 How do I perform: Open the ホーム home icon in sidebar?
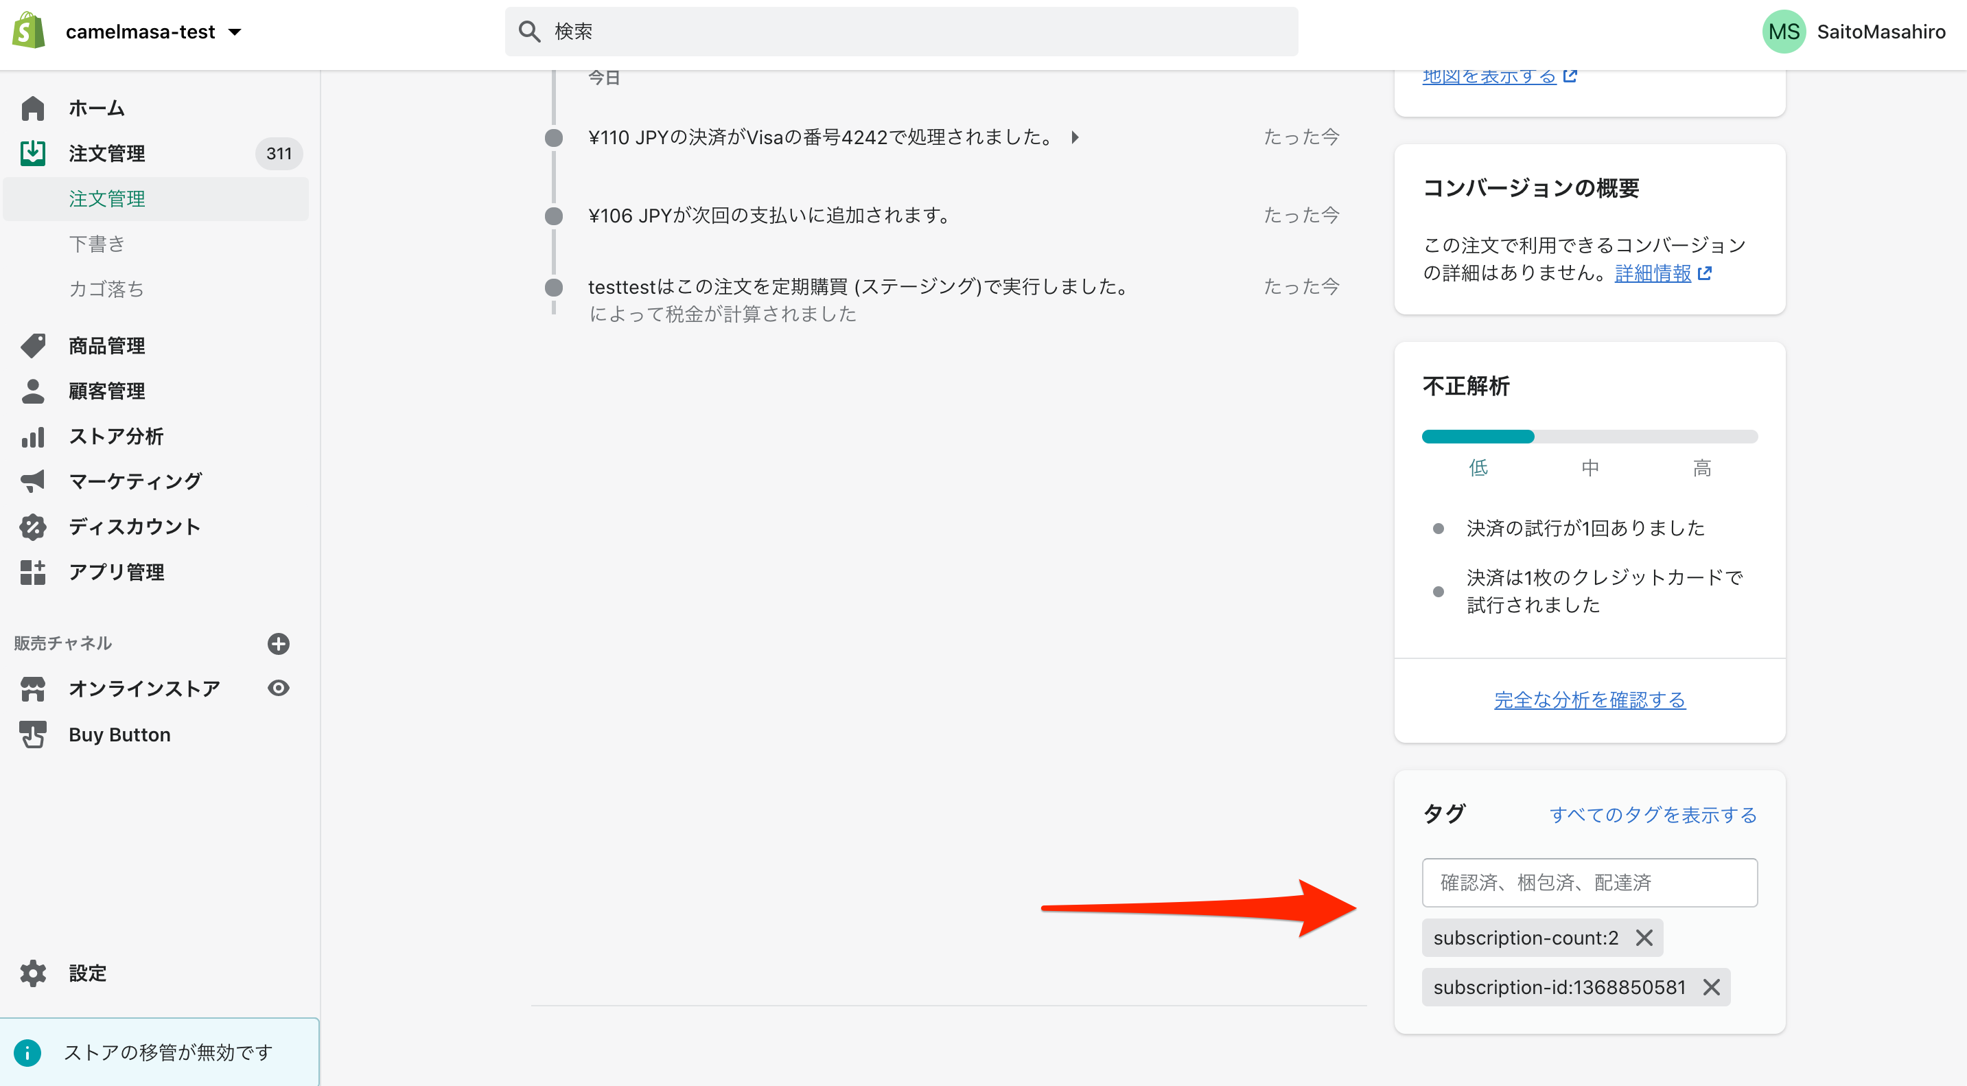coord(33,108)
